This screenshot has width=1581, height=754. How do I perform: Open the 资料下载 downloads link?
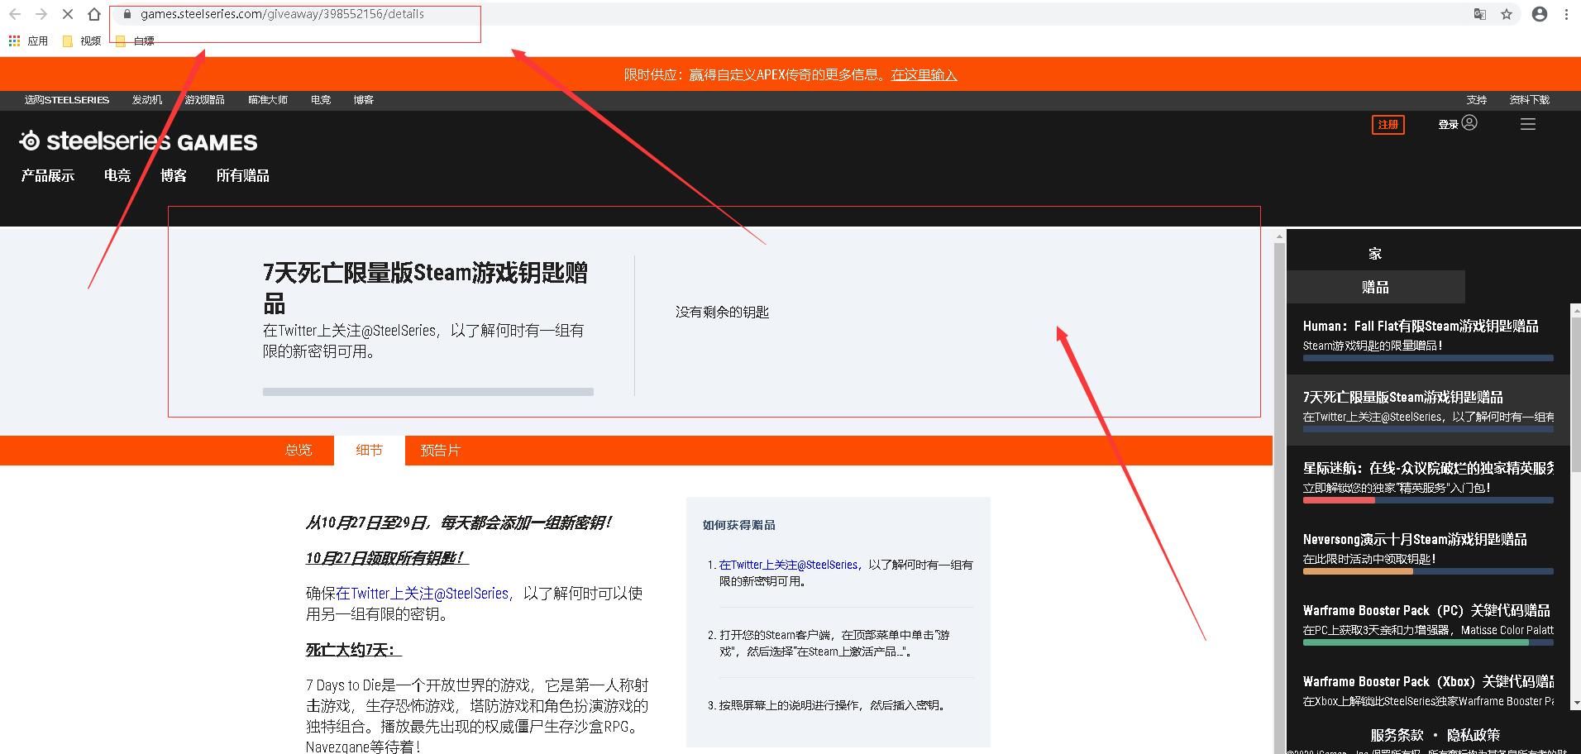point(1530,100)
